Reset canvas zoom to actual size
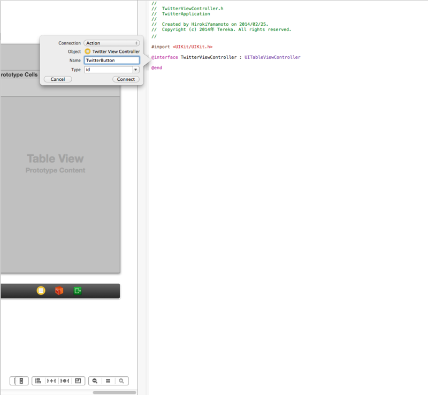 point(108,381)
